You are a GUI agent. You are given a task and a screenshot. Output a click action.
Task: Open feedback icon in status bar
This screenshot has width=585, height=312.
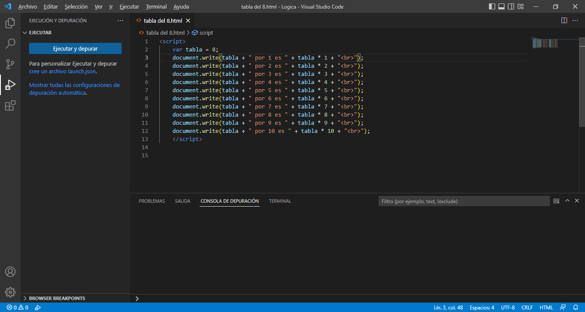[x=563, y=308]
